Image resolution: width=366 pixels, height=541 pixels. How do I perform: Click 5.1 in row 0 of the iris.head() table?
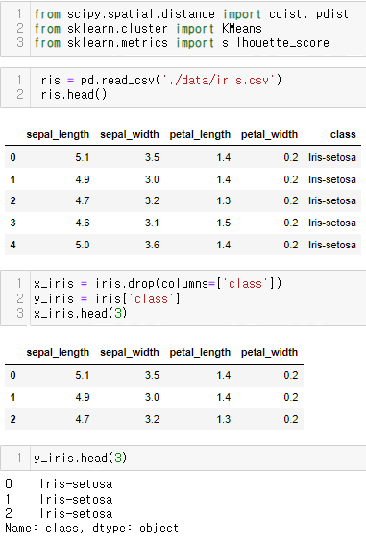83,157
